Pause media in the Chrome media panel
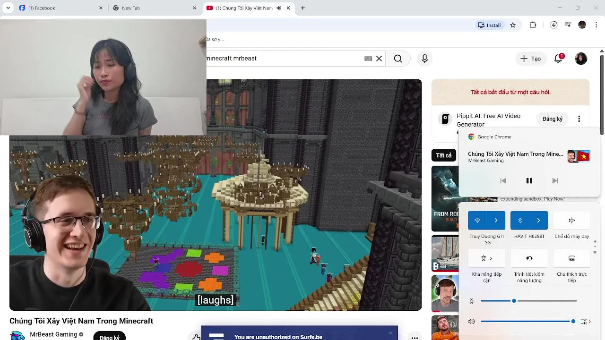This screenshot has height=340, width=605. pyautogui.click(x=529, y=181)
